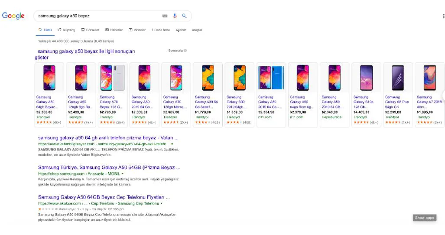This screenshot has height=235, width=445.
Task: Expand the shop.samsung.com URL dropdown arrow
Action: tap(123, 174)
